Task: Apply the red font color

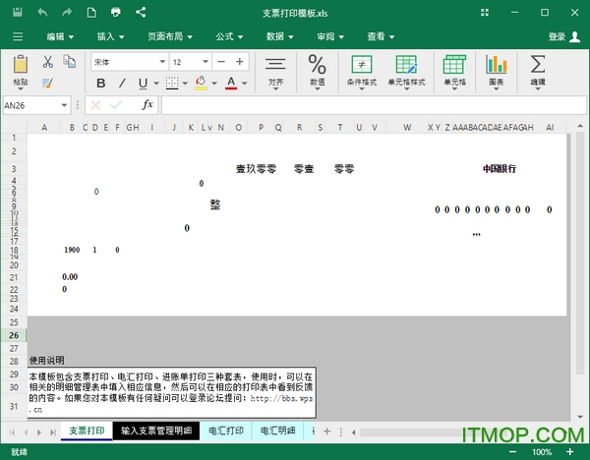Action: pyautogui.click(x=231, y=84)
